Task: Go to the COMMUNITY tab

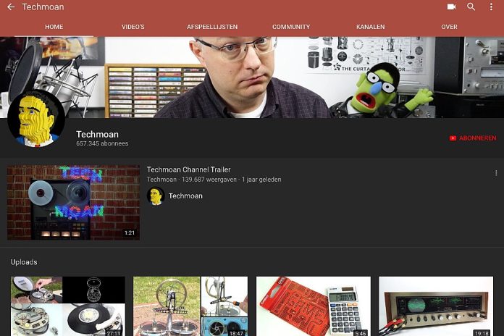Action: tap(291, 27)
